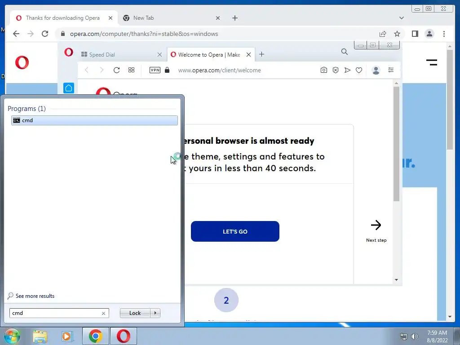Close Opera's Speed Dial tab
This screenshot has width=460, height=345.
[159, 54]
